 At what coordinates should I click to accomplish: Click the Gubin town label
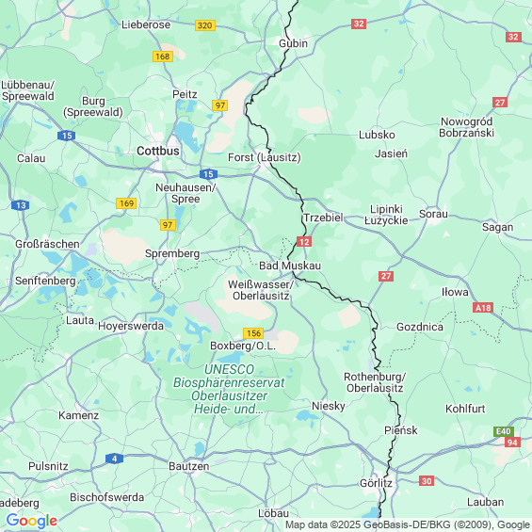[x=293, y=43]
